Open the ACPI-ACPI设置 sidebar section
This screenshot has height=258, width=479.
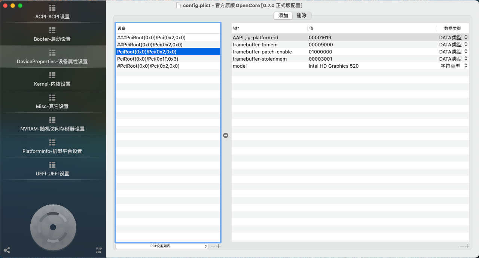52,12
